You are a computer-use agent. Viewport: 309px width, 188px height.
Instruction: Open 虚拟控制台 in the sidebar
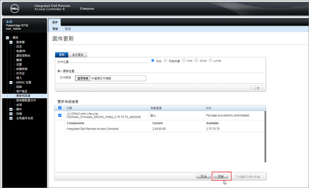pos(23,56)
